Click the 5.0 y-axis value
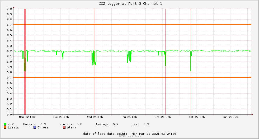 click(10, 115)
